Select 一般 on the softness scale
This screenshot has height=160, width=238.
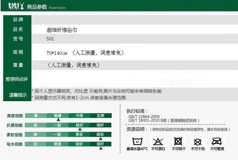click(57, 134)
